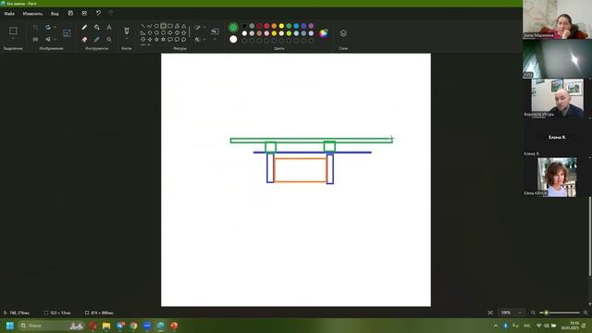Expand the selection options dropdown
The image size is (592, 333).
(x=13, y=39)
